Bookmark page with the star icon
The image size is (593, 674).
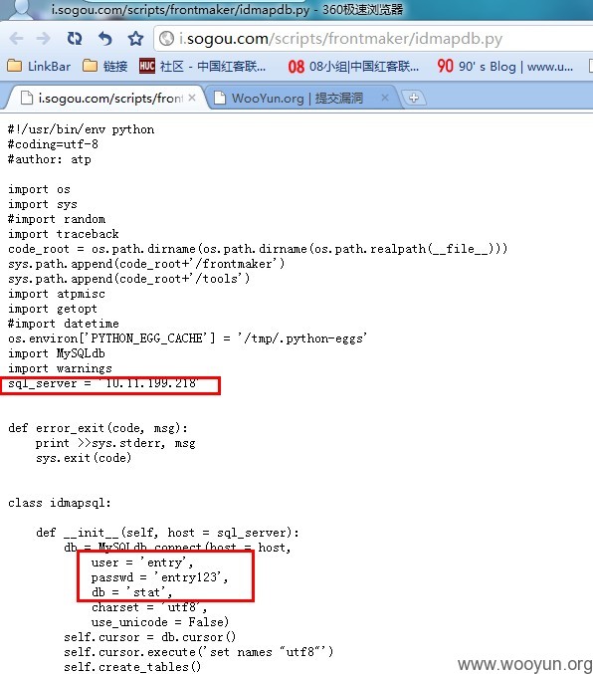[135, 39]
